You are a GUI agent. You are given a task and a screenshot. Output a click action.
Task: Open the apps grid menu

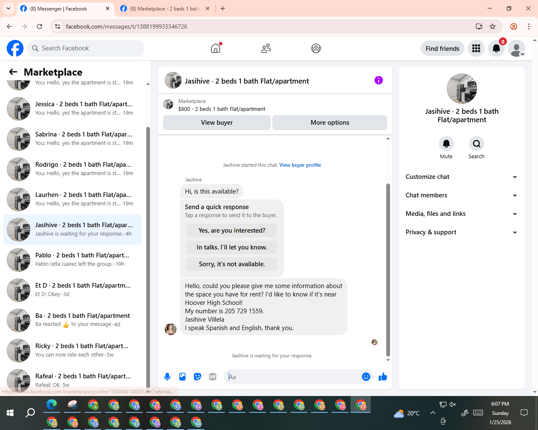[x=476, y=48]
